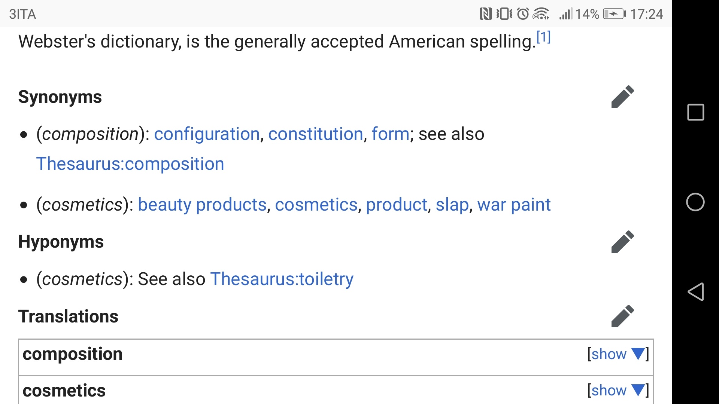Viewport: 719px width, 404px height.
Task: Edit the Translations section with pencil icon
Action: 622,316
